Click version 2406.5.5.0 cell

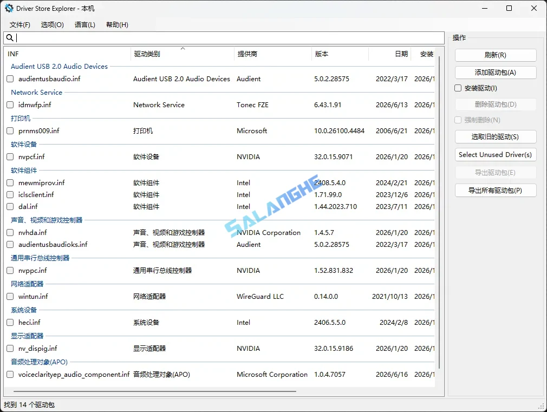330,322
